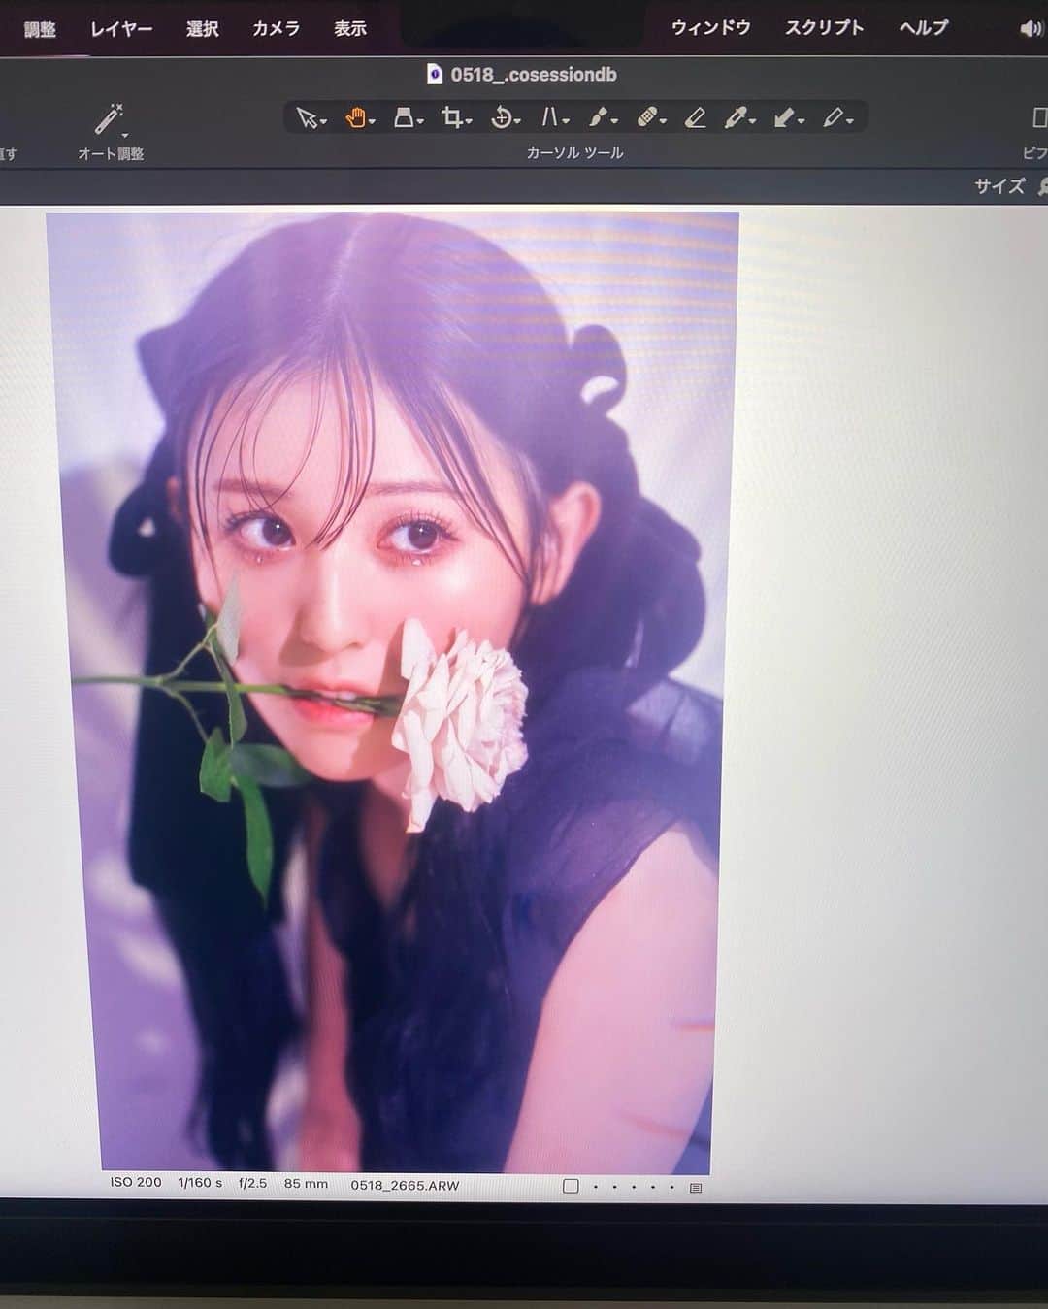1048x1309 pixels.
Task: Click the オート調整 label
Action: tap(111, 154)
